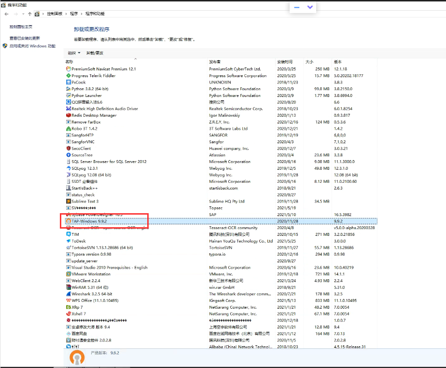
Task: Select the StartIsBack++ icon
Action: coord(68,188)
